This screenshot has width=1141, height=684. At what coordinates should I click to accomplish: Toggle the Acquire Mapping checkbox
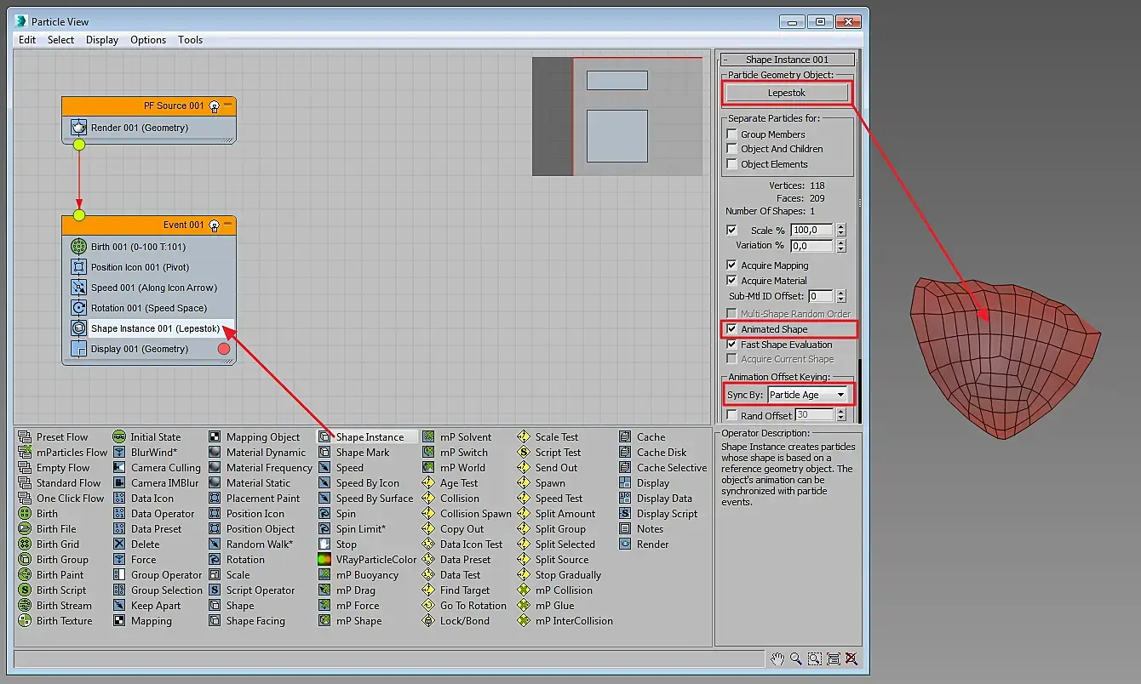[731, 265]
